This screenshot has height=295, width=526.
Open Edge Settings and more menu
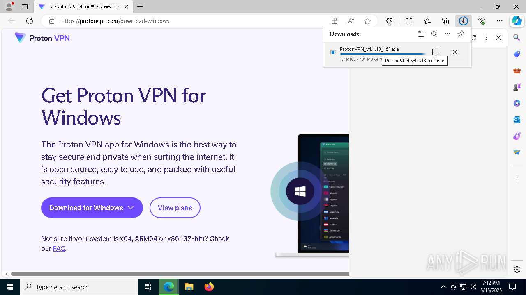coord(500,21)
